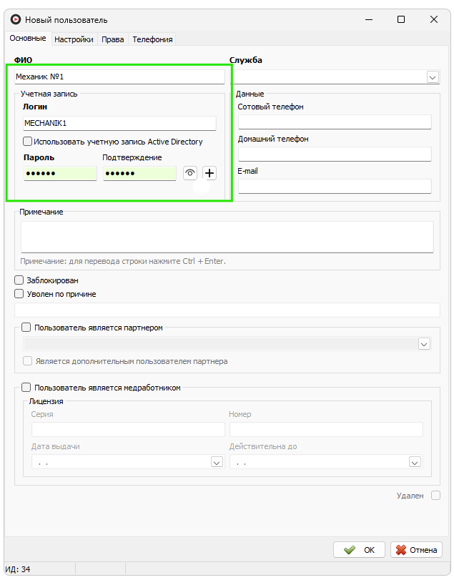Click into the E-mail field
The height and width of the screenshot is (580, 454).
point(334,187)
